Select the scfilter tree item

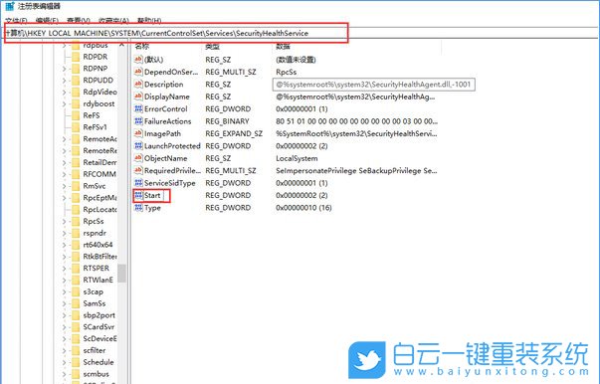coord(95,350)
